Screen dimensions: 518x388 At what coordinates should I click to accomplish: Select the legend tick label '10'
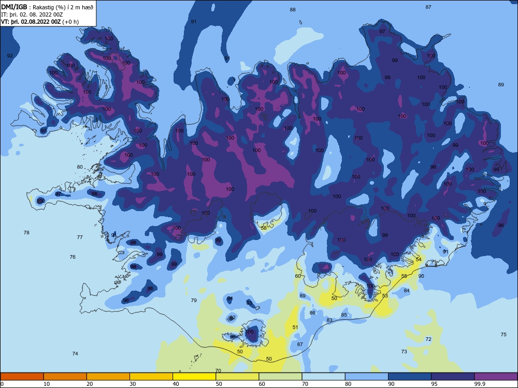tap(47, 384)
